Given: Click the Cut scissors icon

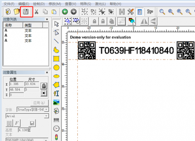Looking at the screenshot, I should click(37, 12).
